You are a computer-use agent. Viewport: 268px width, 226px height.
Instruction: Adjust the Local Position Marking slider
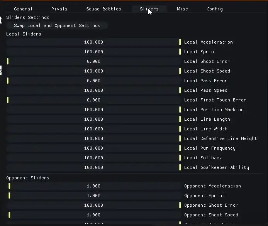[x=94, y=110]
